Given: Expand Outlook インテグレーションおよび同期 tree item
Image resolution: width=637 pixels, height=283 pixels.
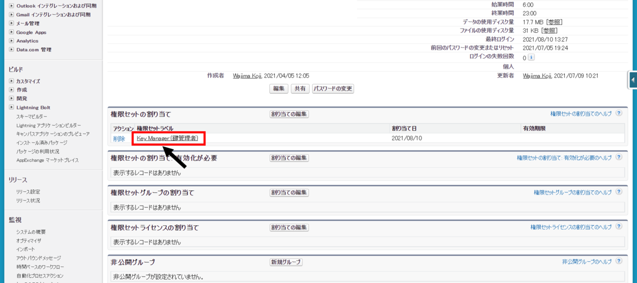Looking at the screenshot, I should coord(12,6).
